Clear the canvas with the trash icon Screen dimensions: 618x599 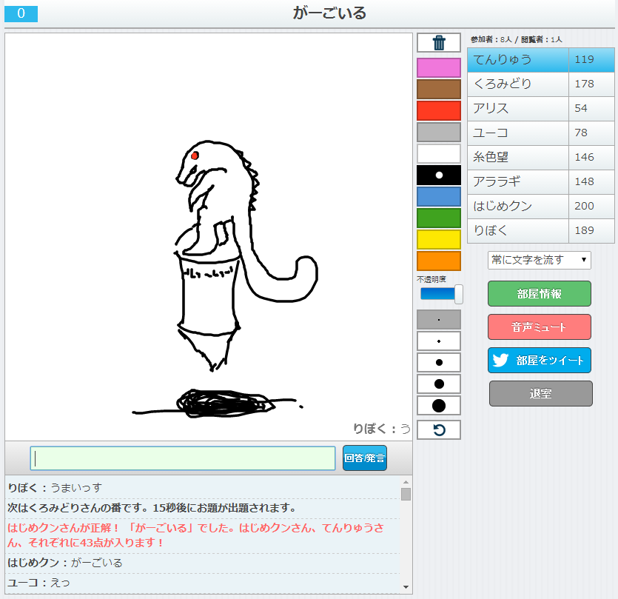[439, 43]
